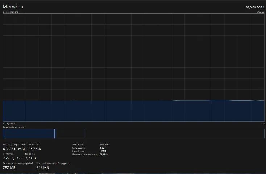Screen dimensions: 266x174
Task: Click the 60 segundos axis label
Action: [9, 123]
